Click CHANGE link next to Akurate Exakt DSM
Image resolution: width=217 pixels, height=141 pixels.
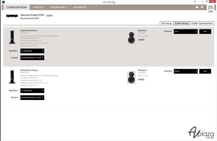click(x=49, y=15)
